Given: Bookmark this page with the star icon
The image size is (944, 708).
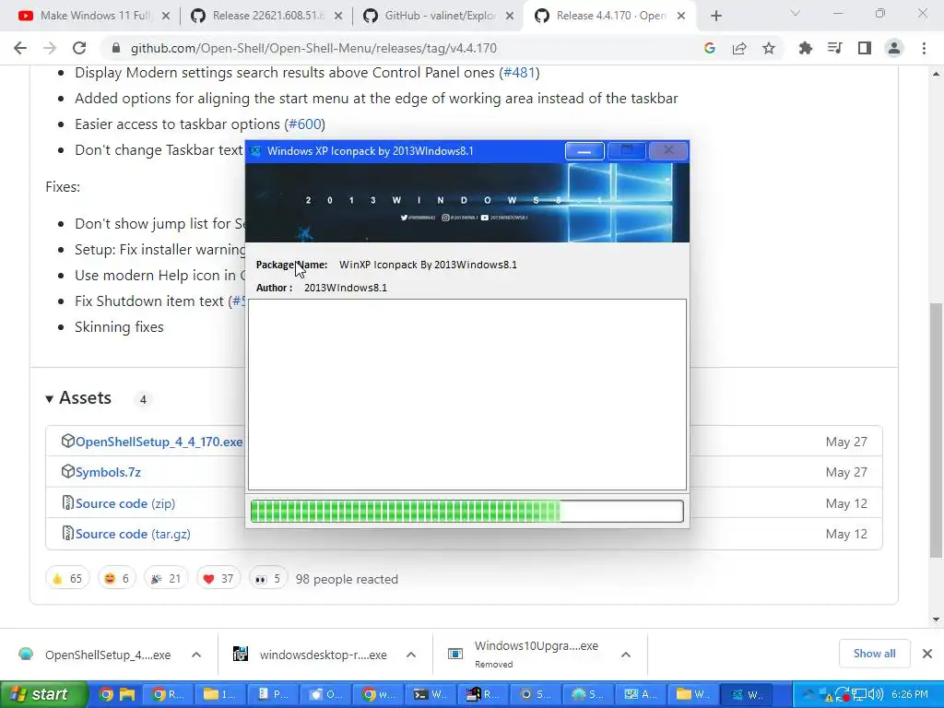Looking at the screenshot, I should point(769,48).
